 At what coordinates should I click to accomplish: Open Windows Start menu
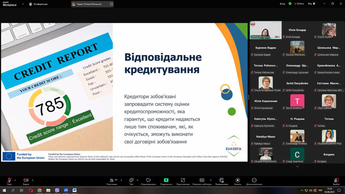(x=4, y=190)
